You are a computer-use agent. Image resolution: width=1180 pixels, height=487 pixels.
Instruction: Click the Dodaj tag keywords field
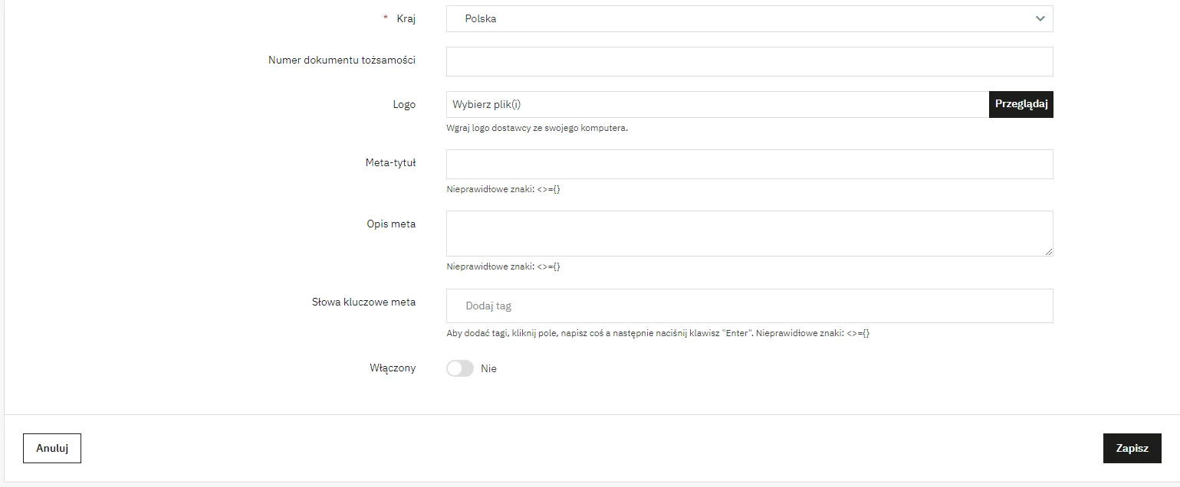[749, 306]
